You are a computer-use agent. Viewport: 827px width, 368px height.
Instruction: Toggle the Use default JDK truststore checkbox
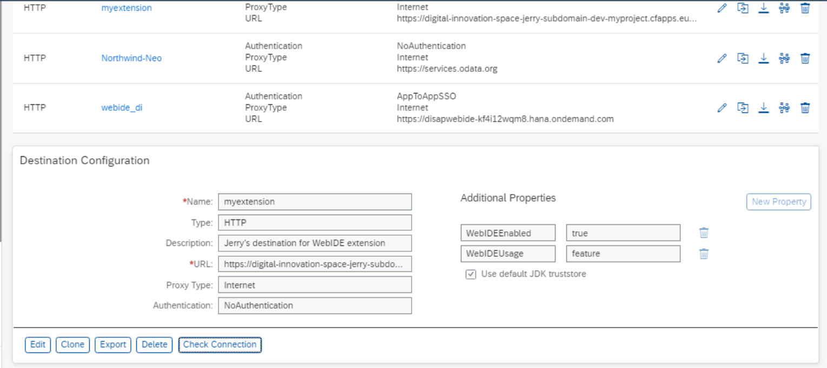coord(471,275)
